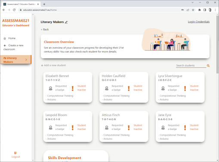Screen dimensions: 219x162
Task: Click the ASSESSMAKE21 logo title
Action: (15, 21)
